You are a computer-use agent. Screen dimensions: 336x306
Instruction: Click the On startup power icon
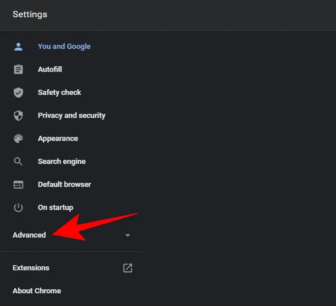(18, 208)
